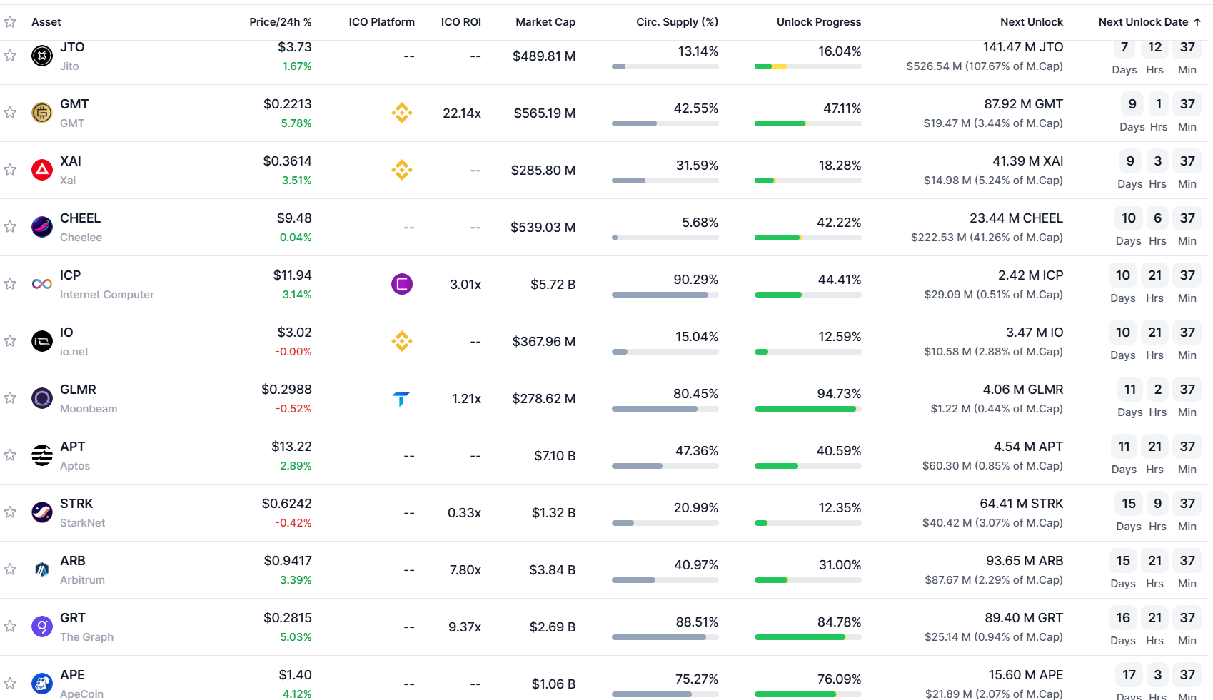Open CoinList platform icon in ICP row
This screenshot has height=700, width=1213.
click(x=402, y=284)
